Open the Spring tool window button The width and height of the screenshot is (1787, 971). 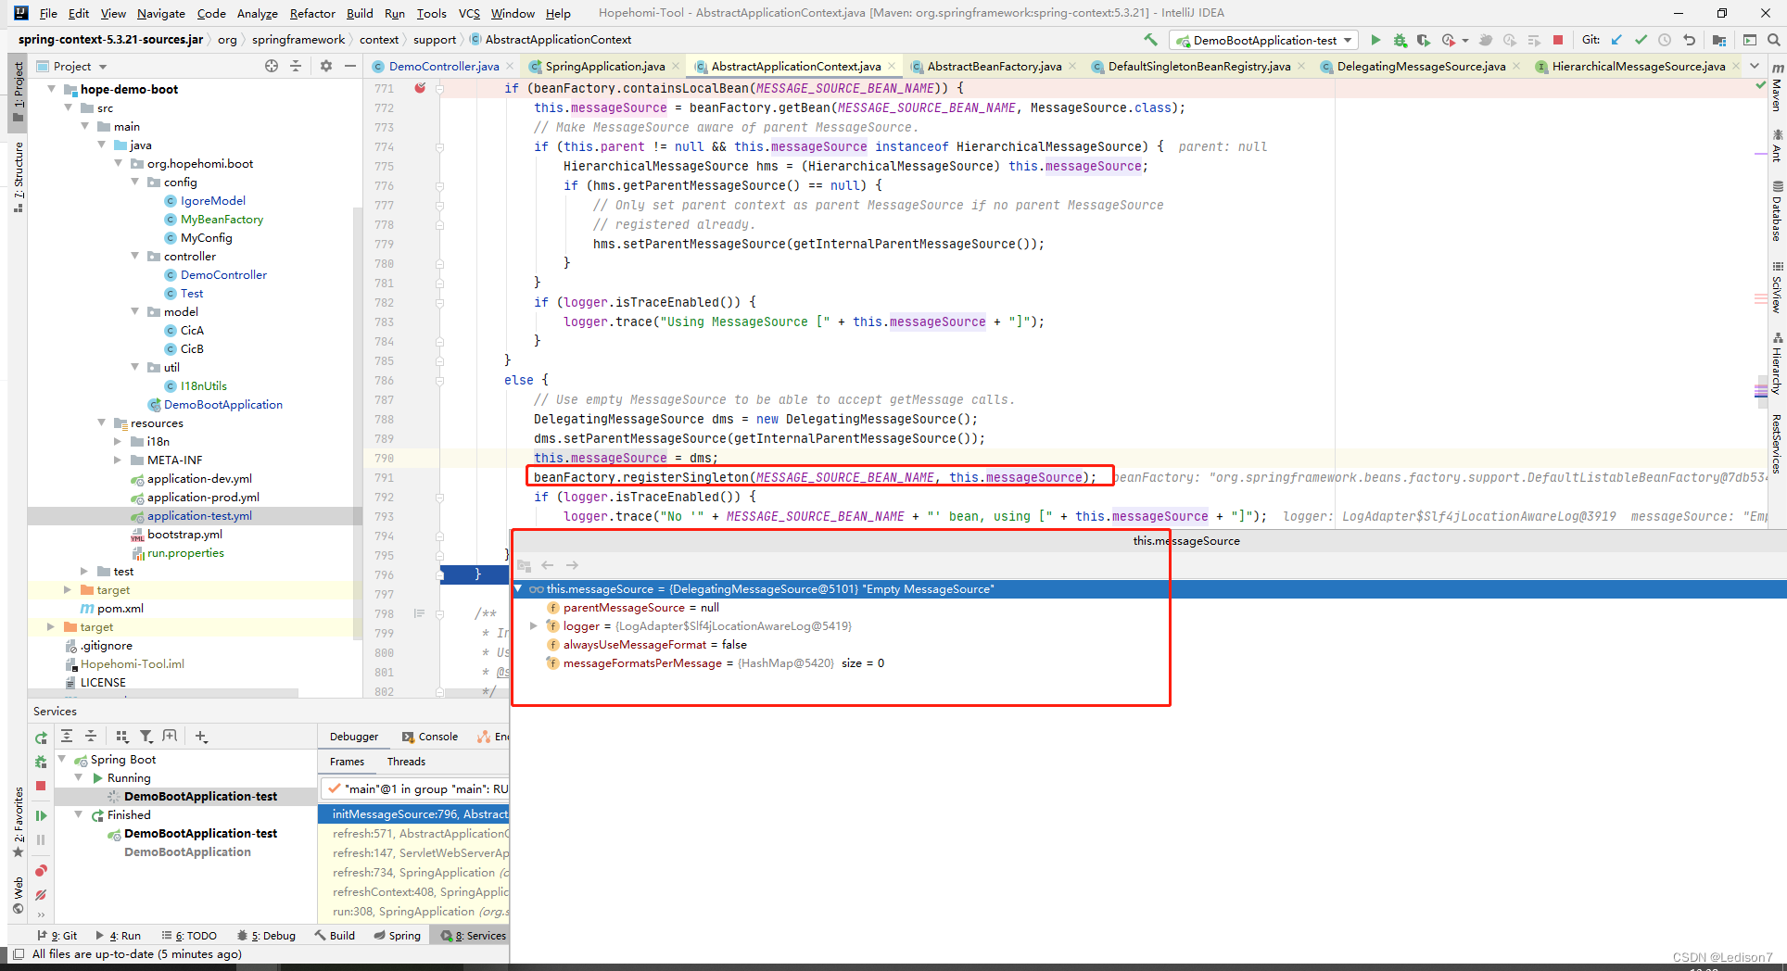(397, 935)
